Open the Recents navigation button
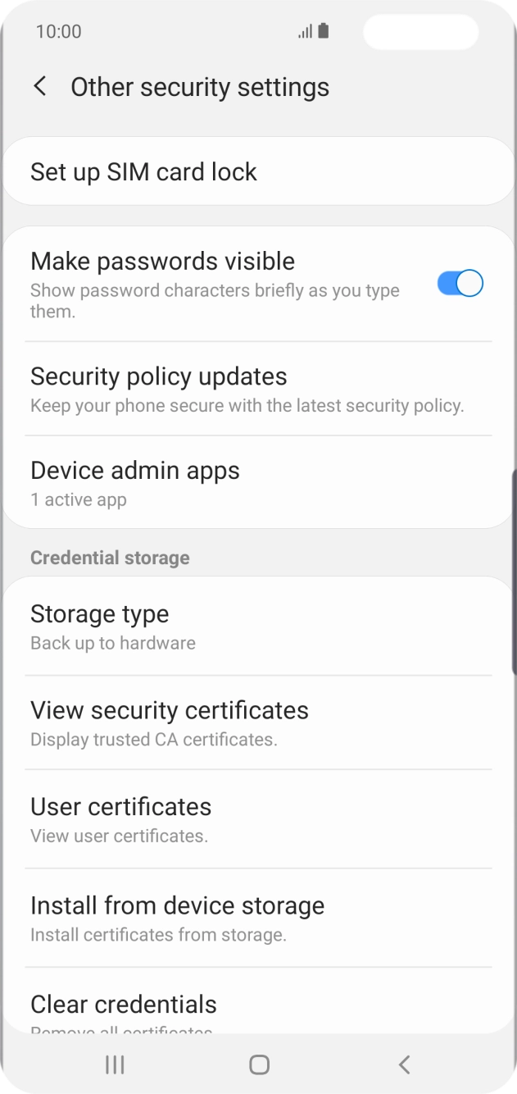The width and height of the screenshot is (517, 1094). [114, 1064]
